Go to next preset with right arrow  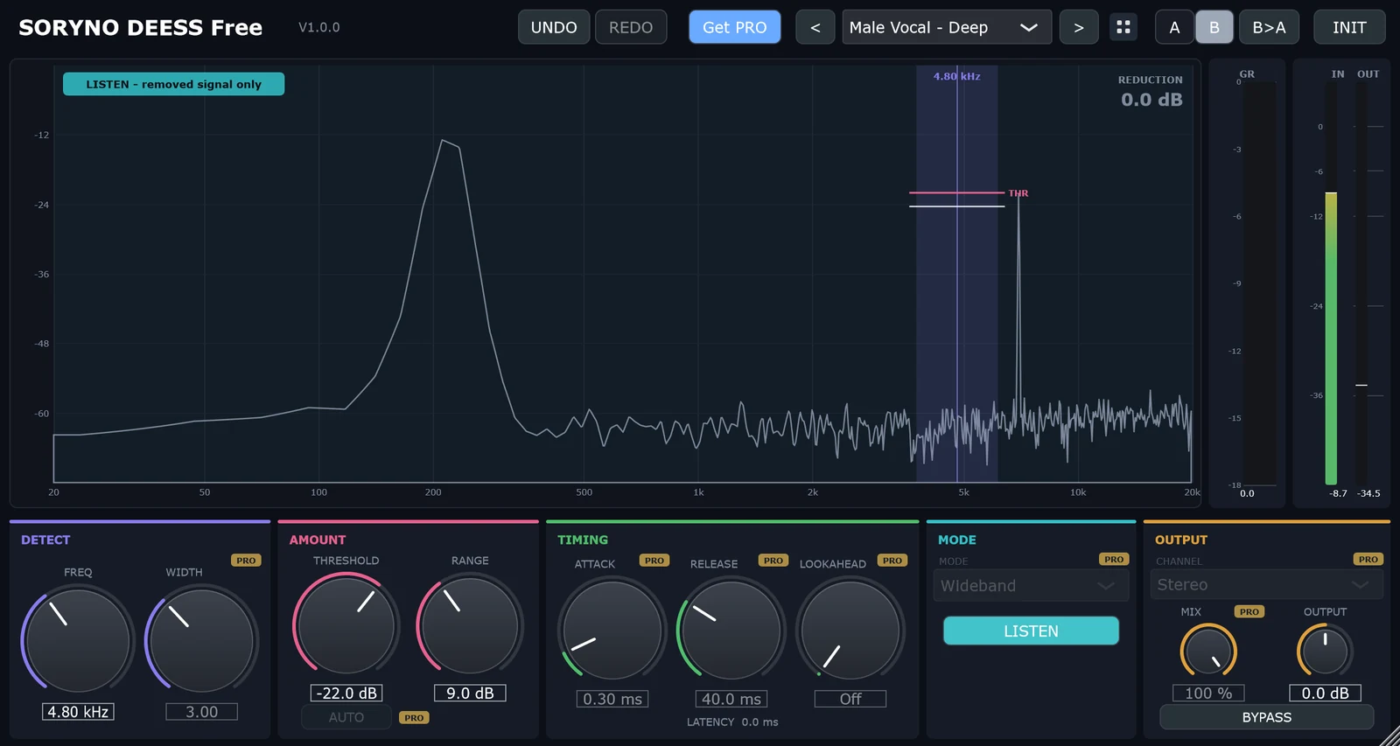[x=1079, y=27]
